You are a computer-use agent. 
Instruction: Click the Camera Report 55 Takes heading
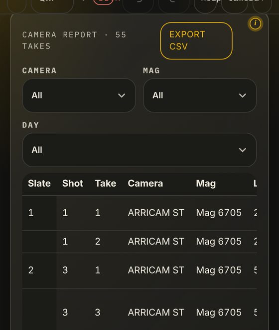click(x=74, y=40)
